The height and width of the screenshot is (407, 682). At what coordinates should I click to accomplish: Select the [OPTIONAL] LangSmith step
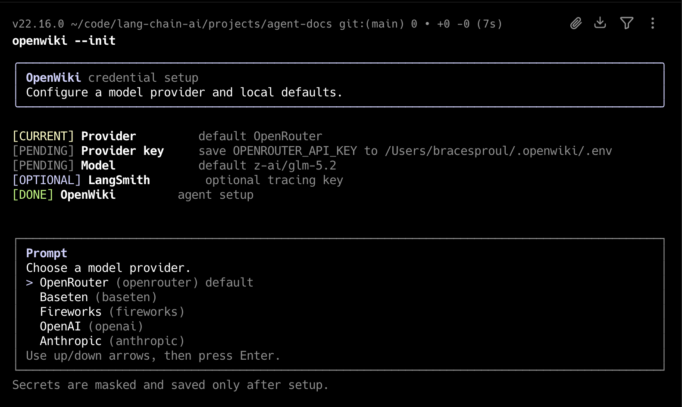click(x=178, y=180)
